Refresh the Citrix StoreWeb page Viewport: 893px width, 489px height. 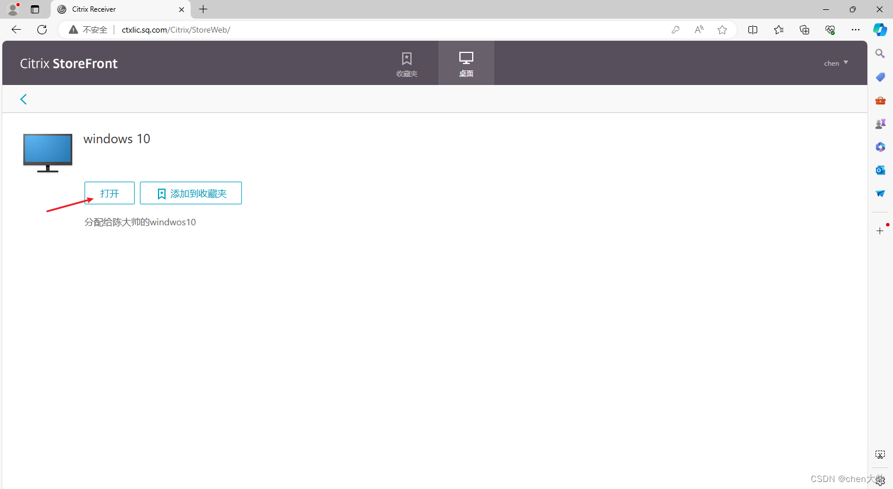tap(42, 30)
